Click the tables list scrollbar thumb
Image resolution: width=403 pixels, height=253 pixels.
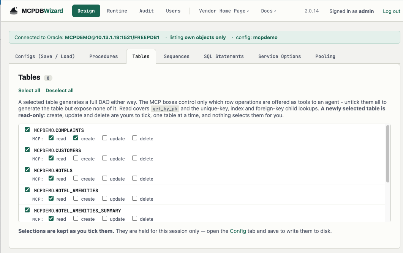click(x=388, y=154)
